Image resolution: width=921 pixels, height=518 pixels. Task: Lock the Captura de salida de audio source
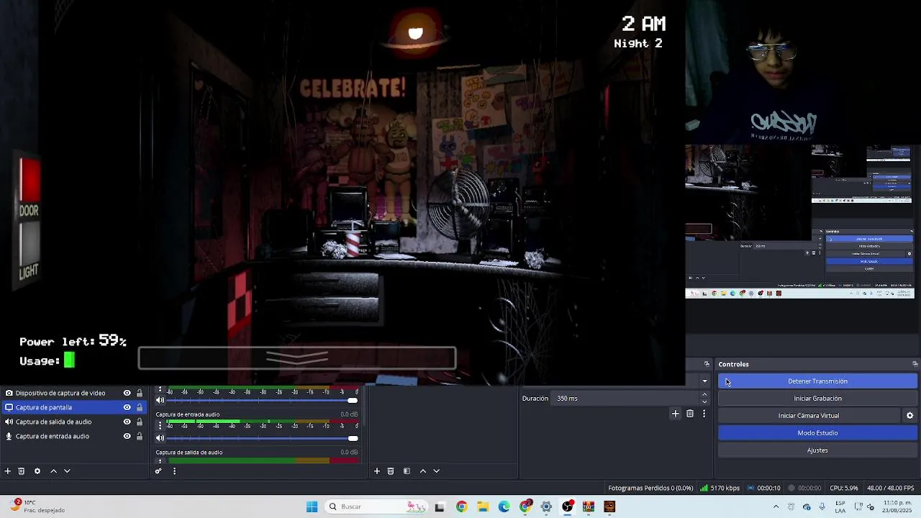pos(140,422)
